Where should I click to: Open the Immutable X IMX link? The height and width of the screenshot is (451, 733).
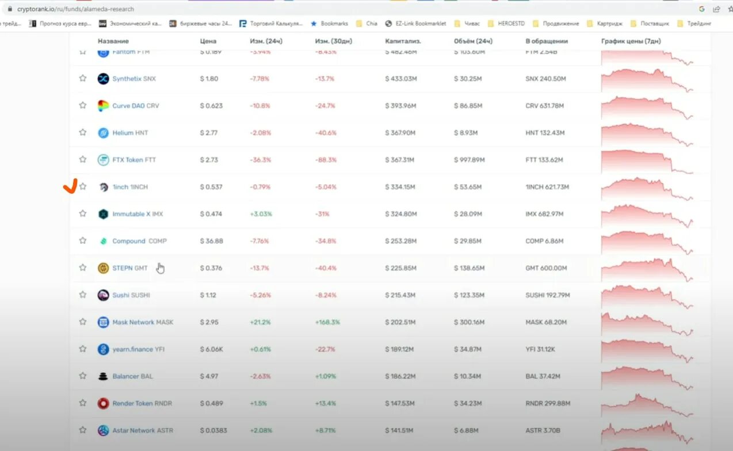pyautogui.click(x=138, y=214)
